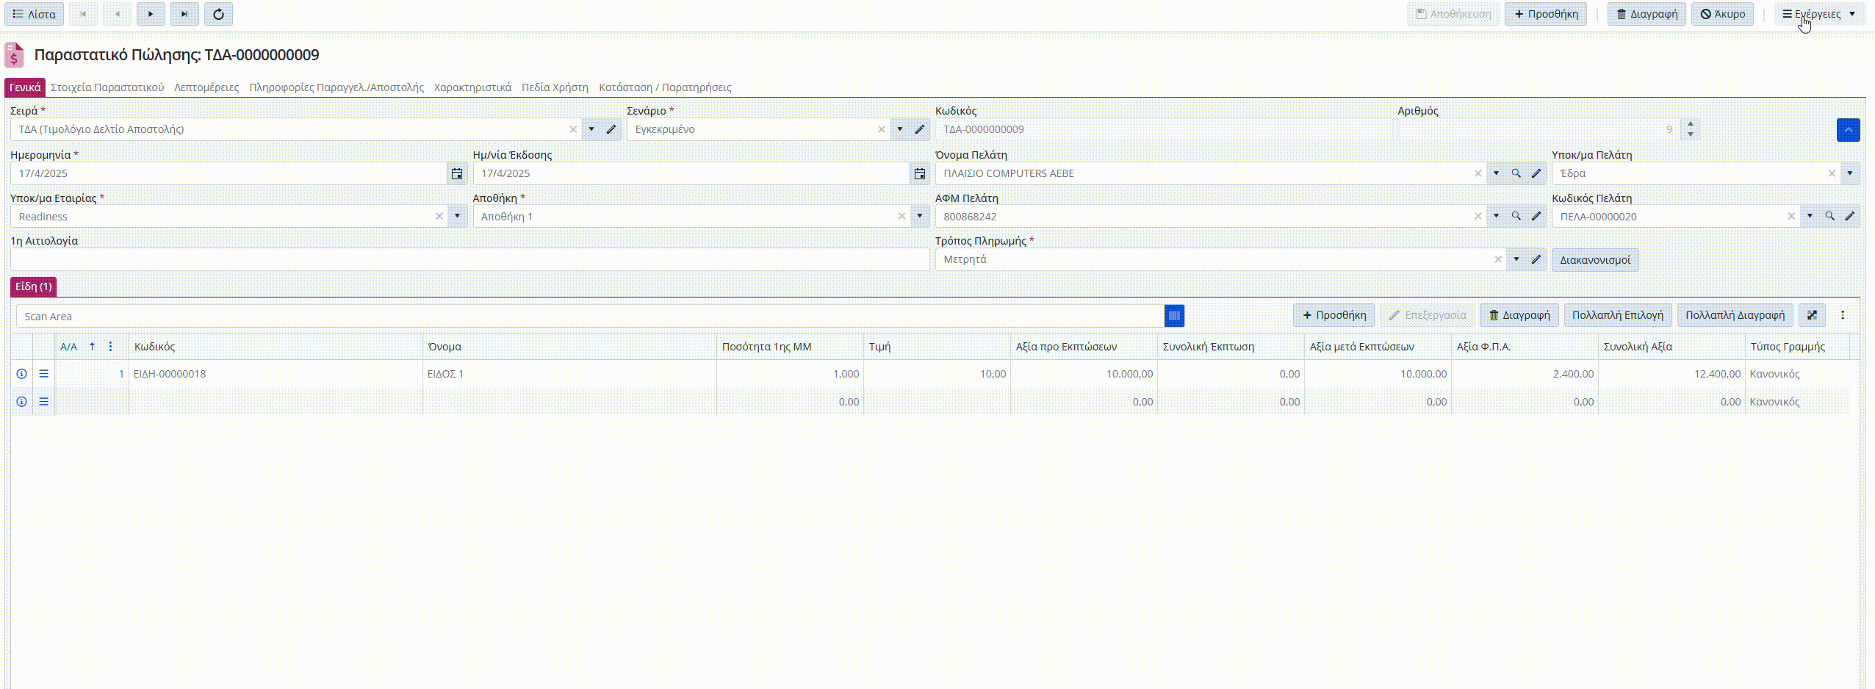This screenshot has height=689, width=1875.
Task: Click the refresh icon in toolbar
Action: (218, 14)
